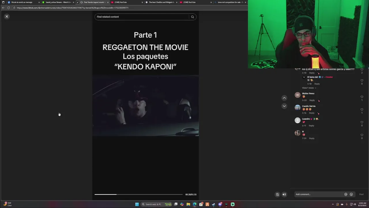
Task: Open Windows Start menu
Action: pyautogui.click(x=137, y=204)
